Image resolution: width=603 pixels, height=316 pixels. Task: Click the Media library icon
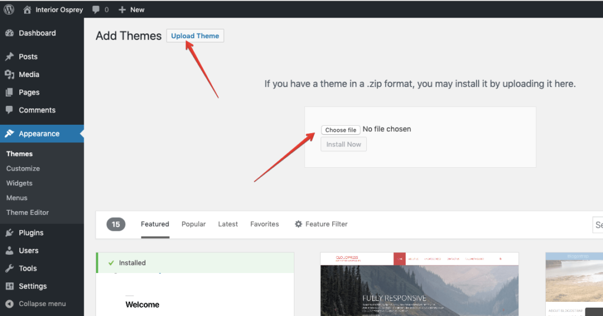coord(9,74)
